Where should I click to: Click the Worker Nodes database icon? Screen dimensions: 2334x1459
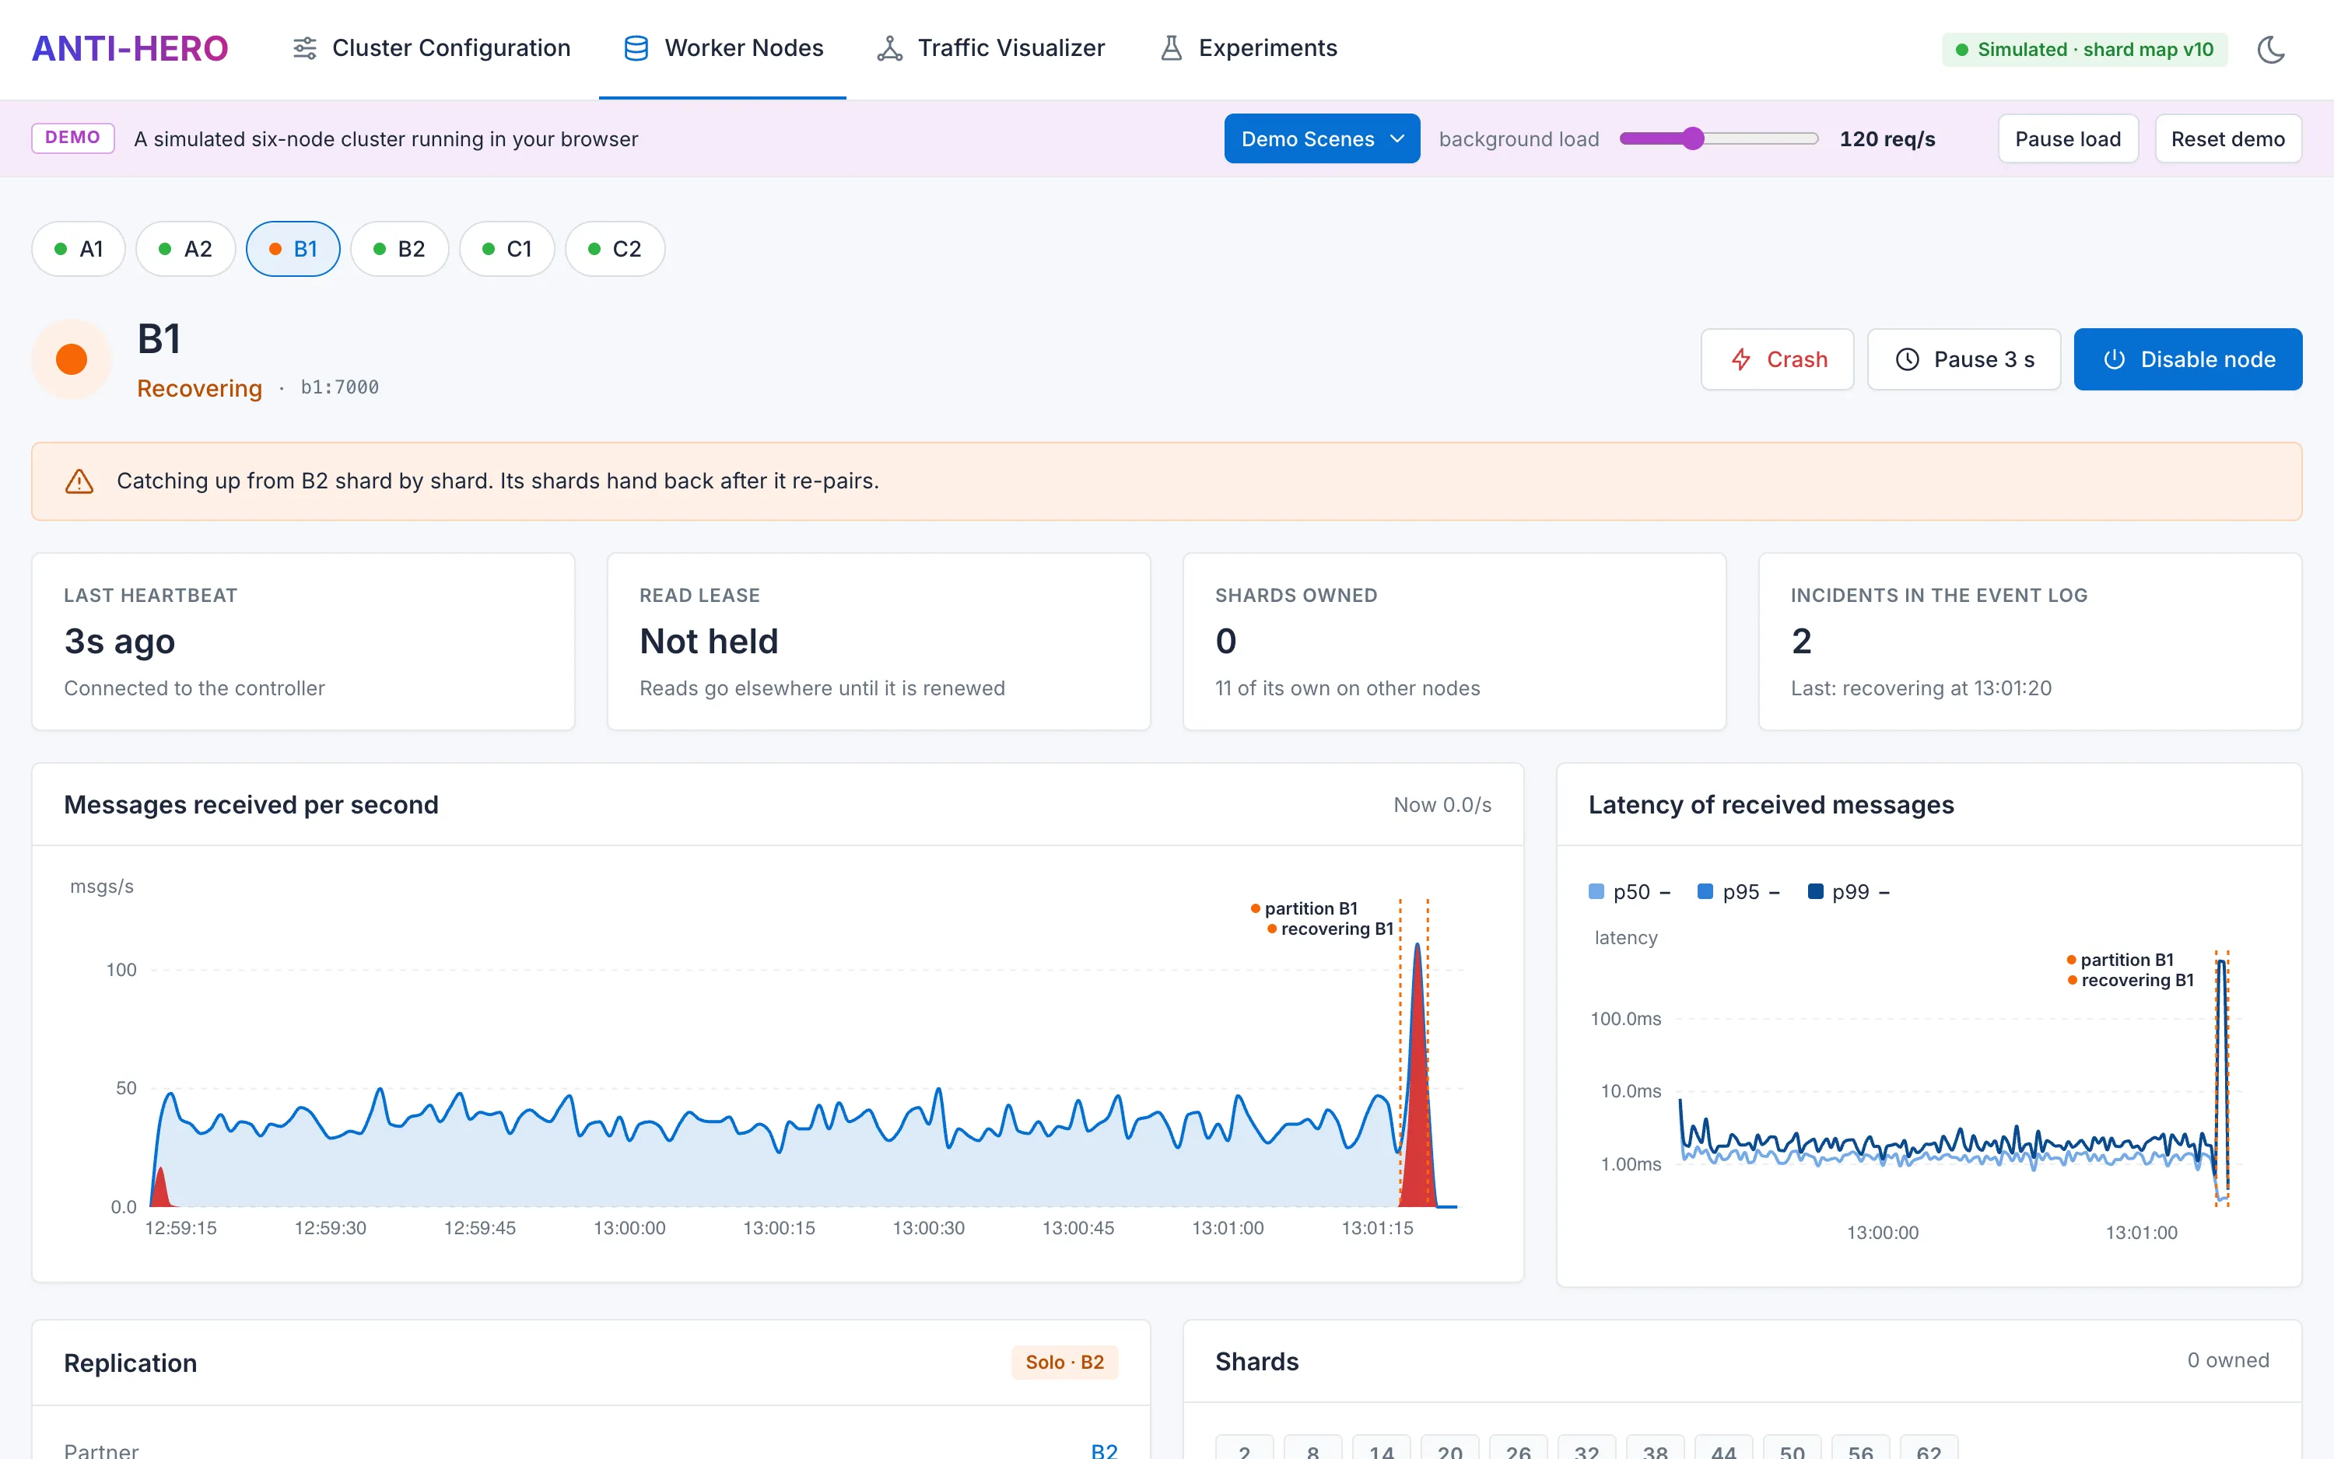point(636,48)
